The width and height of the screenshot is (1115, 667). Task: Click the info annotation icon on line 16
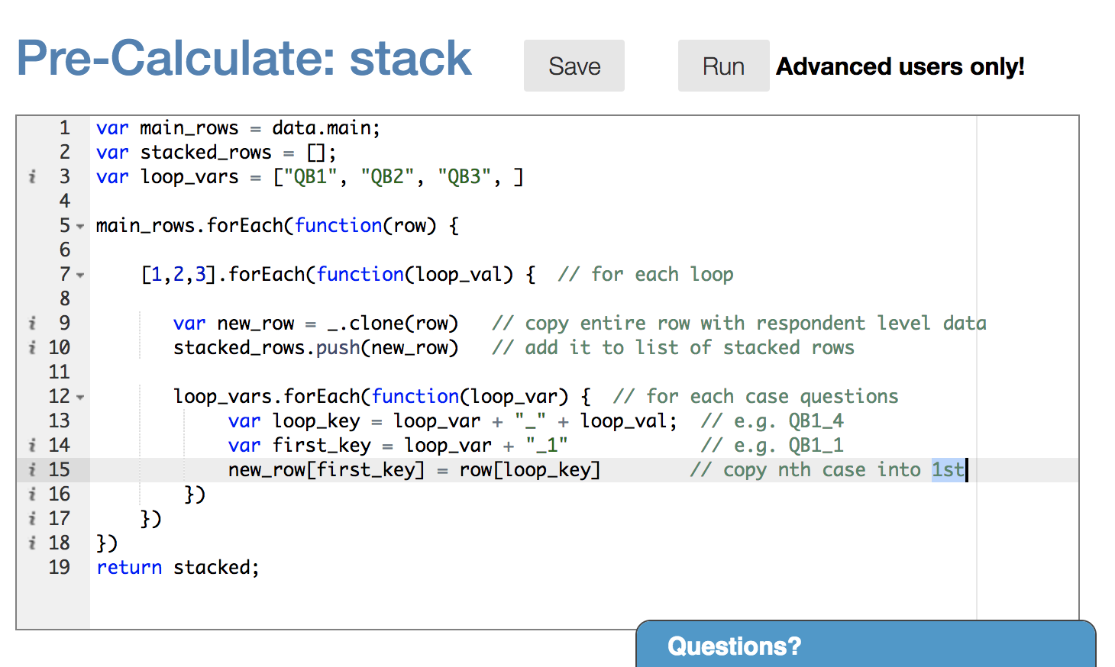(32, 495)
